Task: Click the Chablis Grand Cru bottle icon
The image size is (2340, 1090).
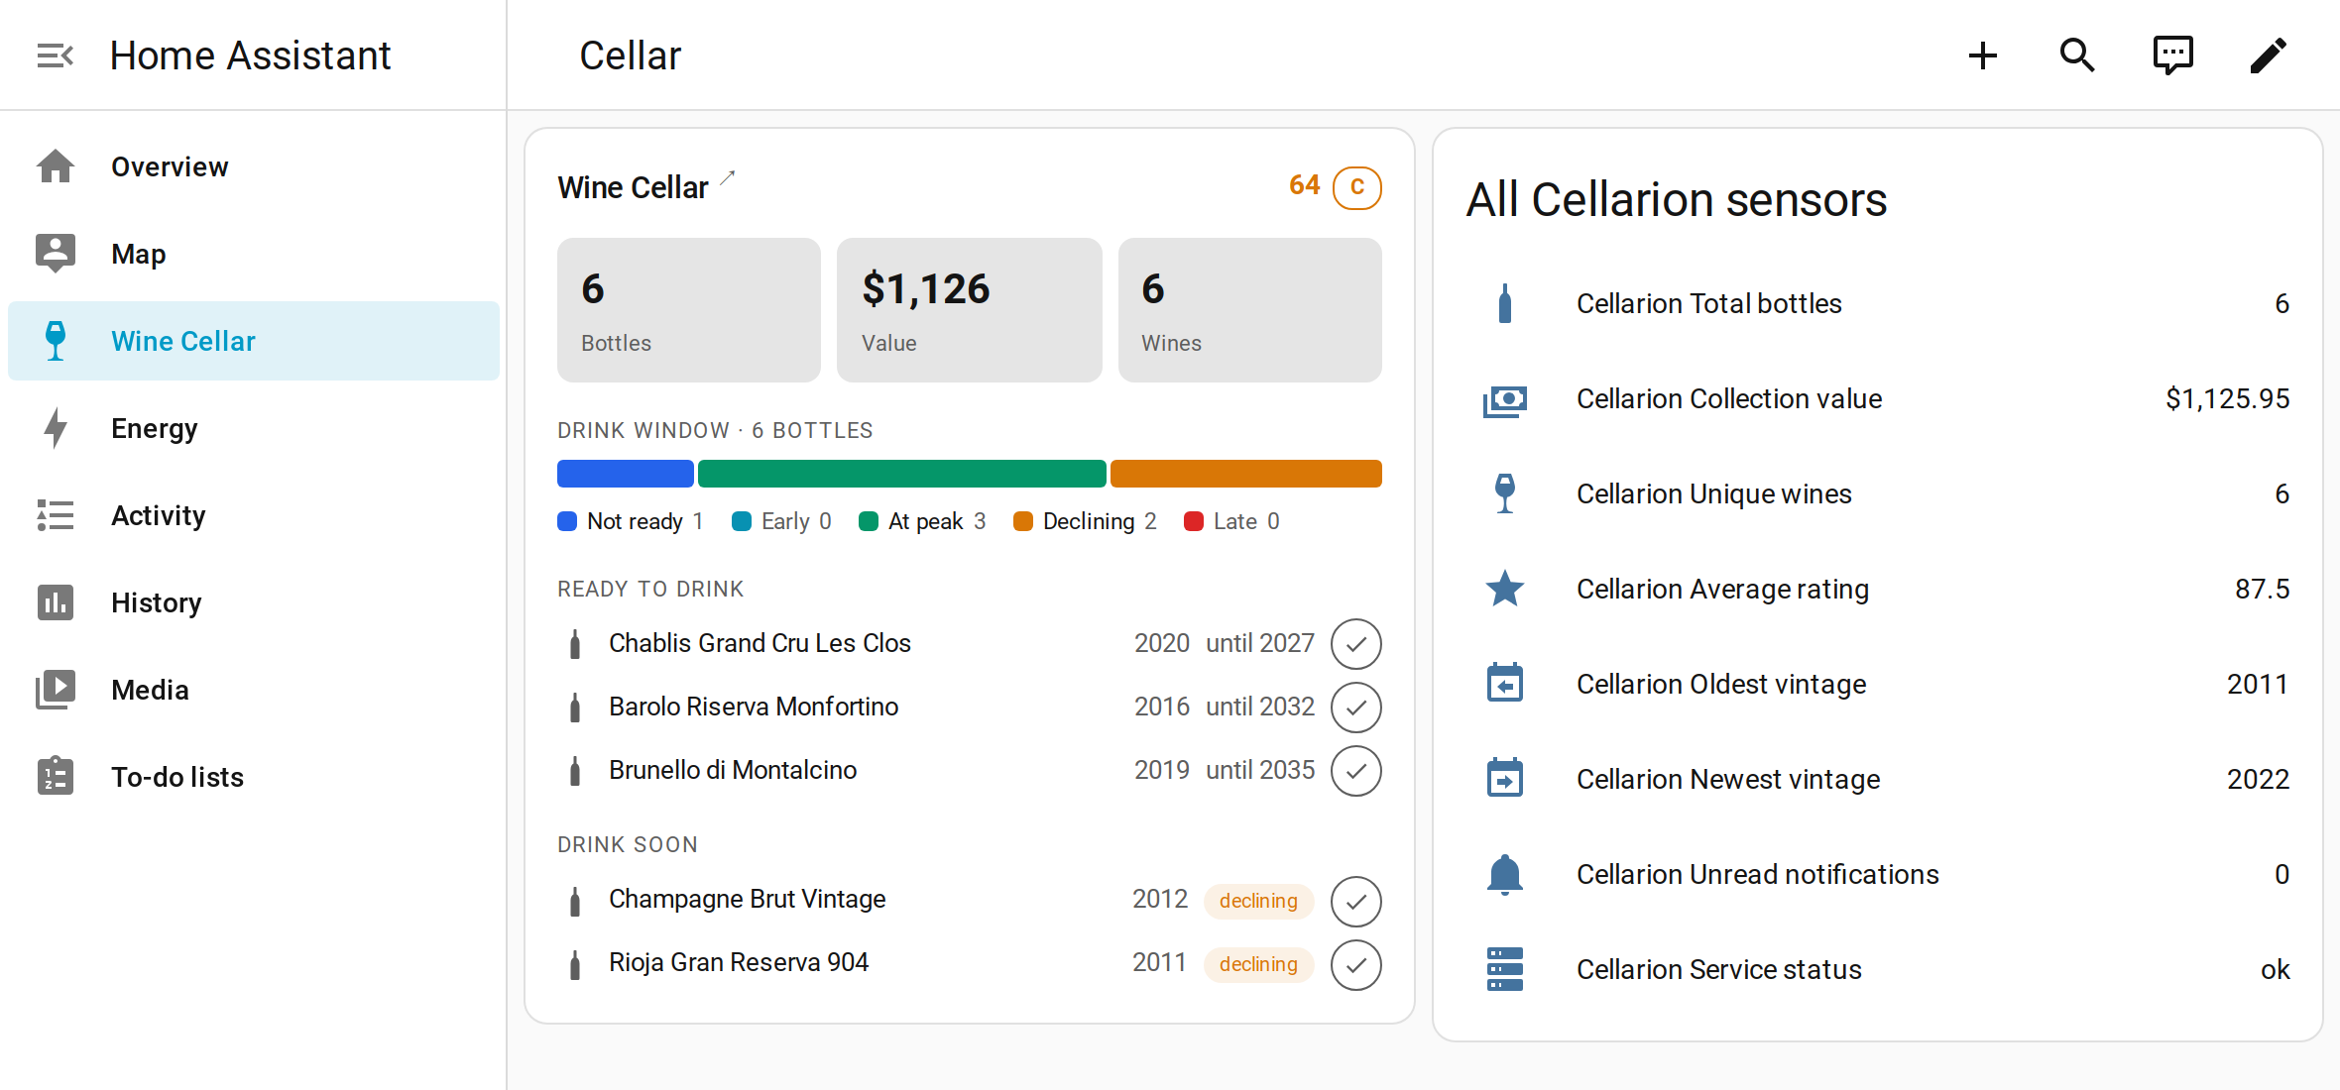Action: tap(575, 644)
